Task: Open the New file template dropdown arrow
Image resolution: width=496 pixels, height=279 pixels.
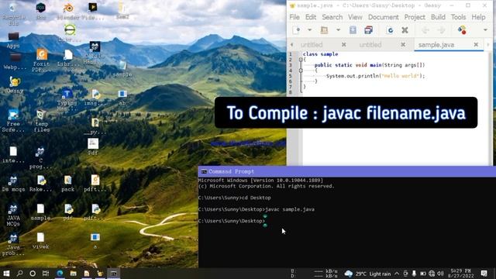Action: 310,30
